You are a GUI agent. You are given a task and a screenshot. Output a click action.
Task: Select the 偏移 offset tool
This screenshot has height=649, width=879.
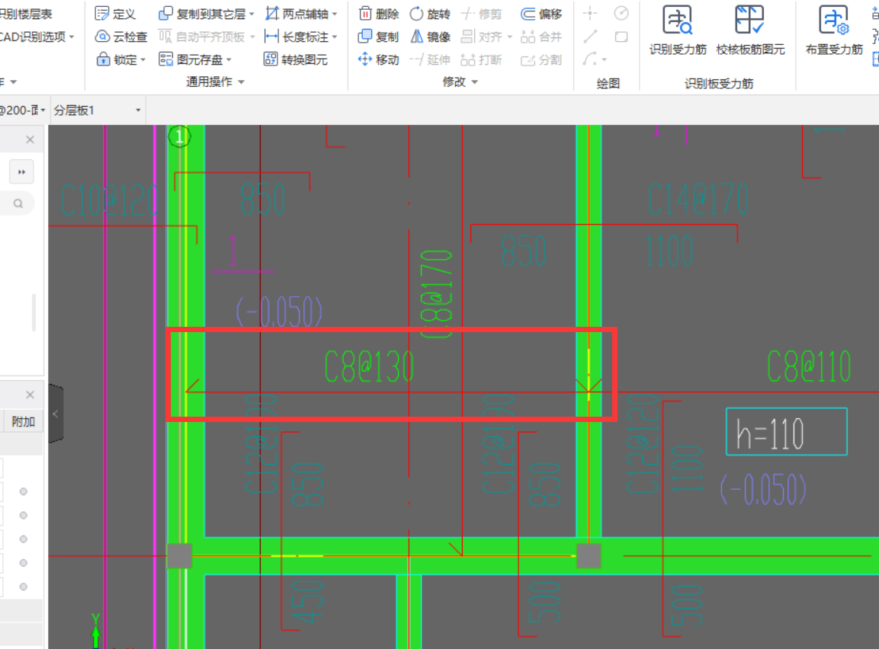coord(541,14)
